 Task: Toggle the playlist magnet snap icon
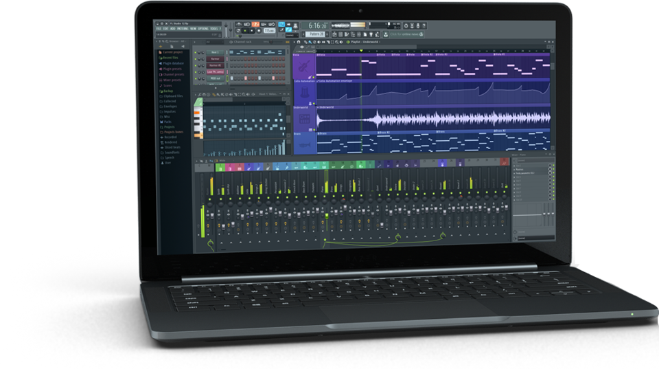tap(299, 42)
